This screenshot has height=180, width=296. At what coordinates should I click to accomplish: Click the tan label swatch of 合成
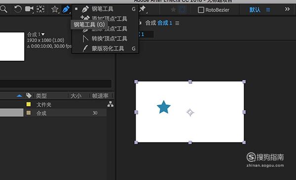point(29,113)
